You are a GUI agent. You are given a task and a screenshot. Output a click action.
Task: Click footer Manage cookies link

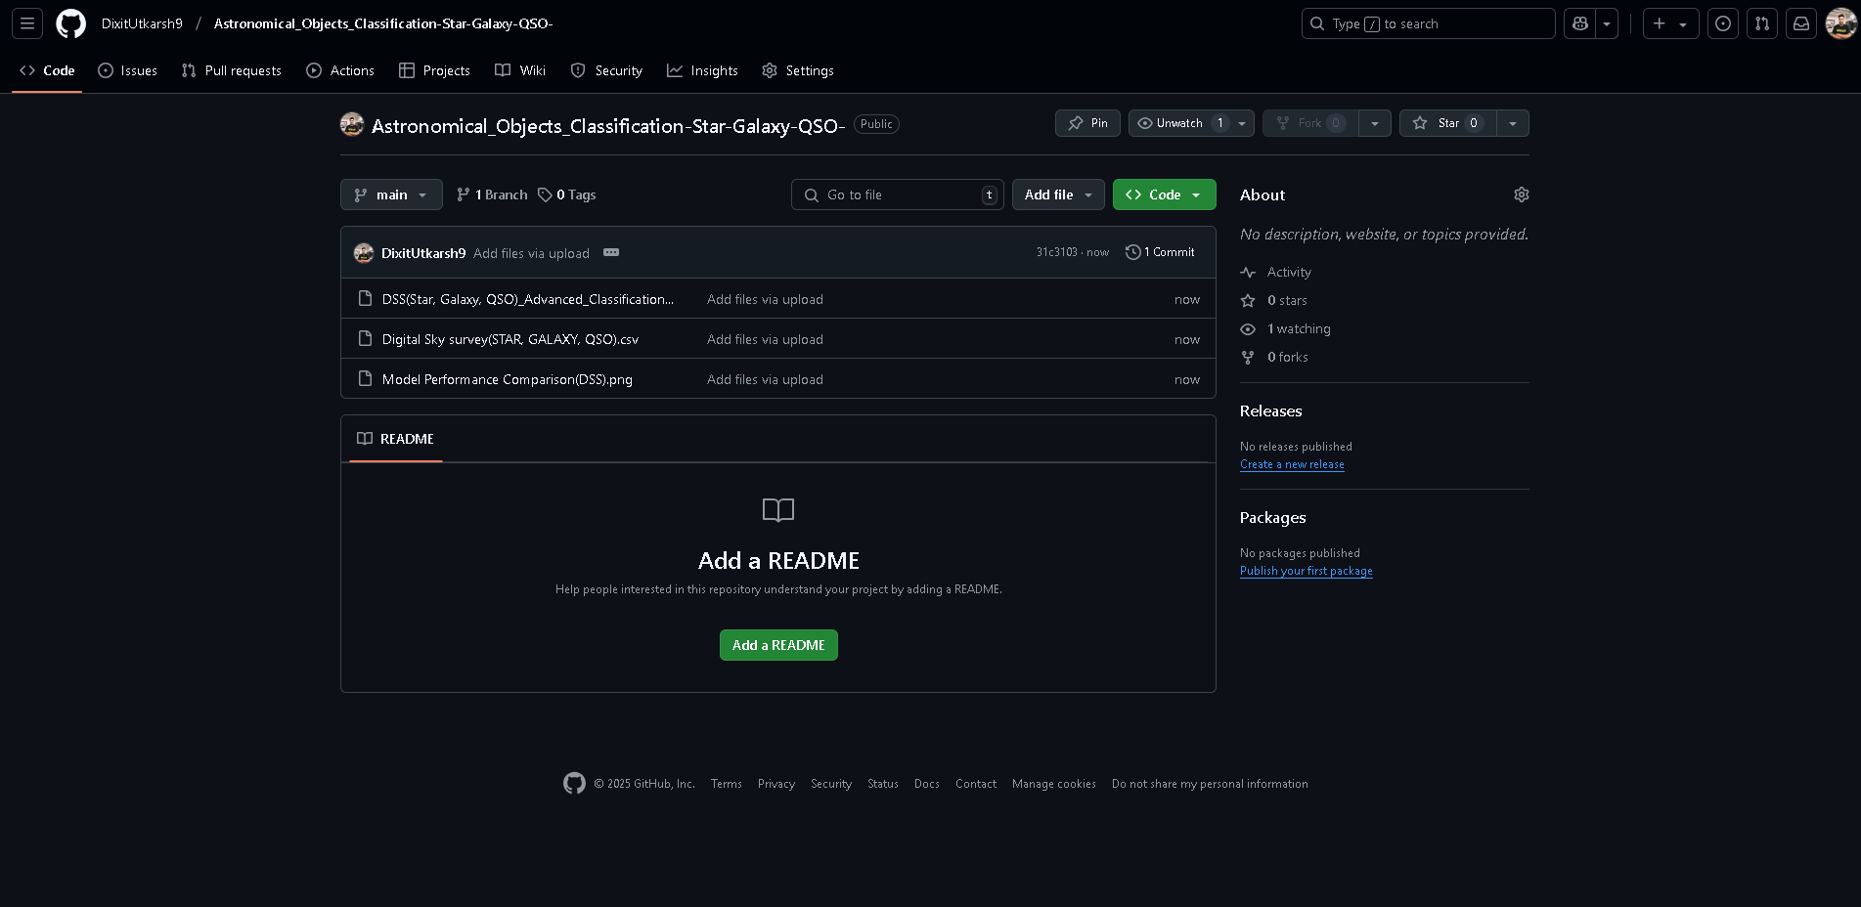[x=1054, y=784]
